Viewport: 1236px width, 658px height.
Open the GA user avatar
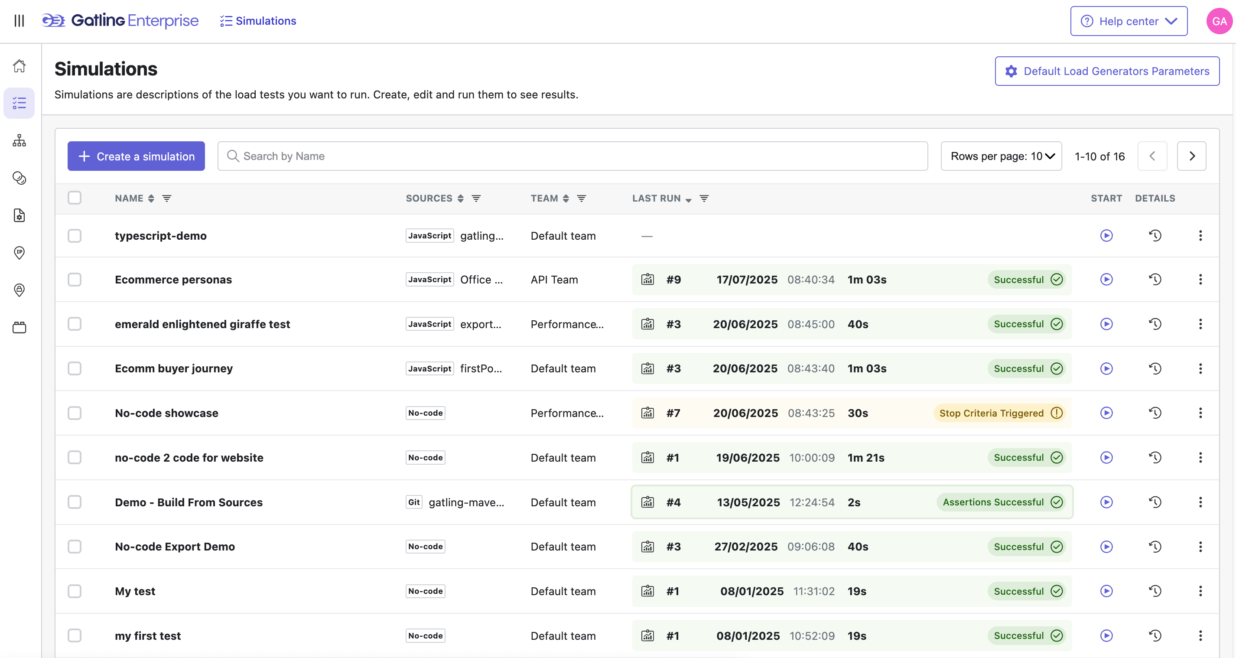[x=1219, y=21]
